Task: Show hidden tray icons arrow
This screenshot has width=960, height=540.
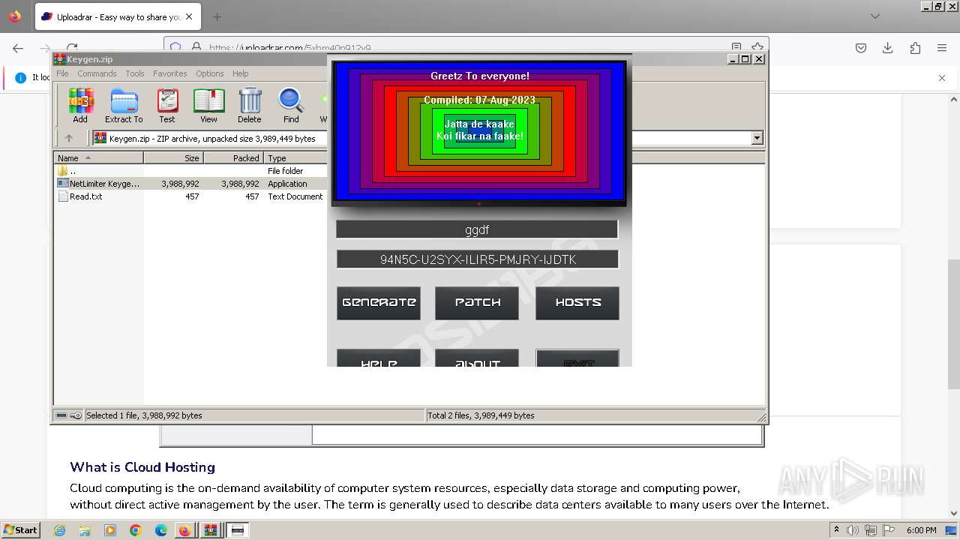Action: tap(836, 530)
